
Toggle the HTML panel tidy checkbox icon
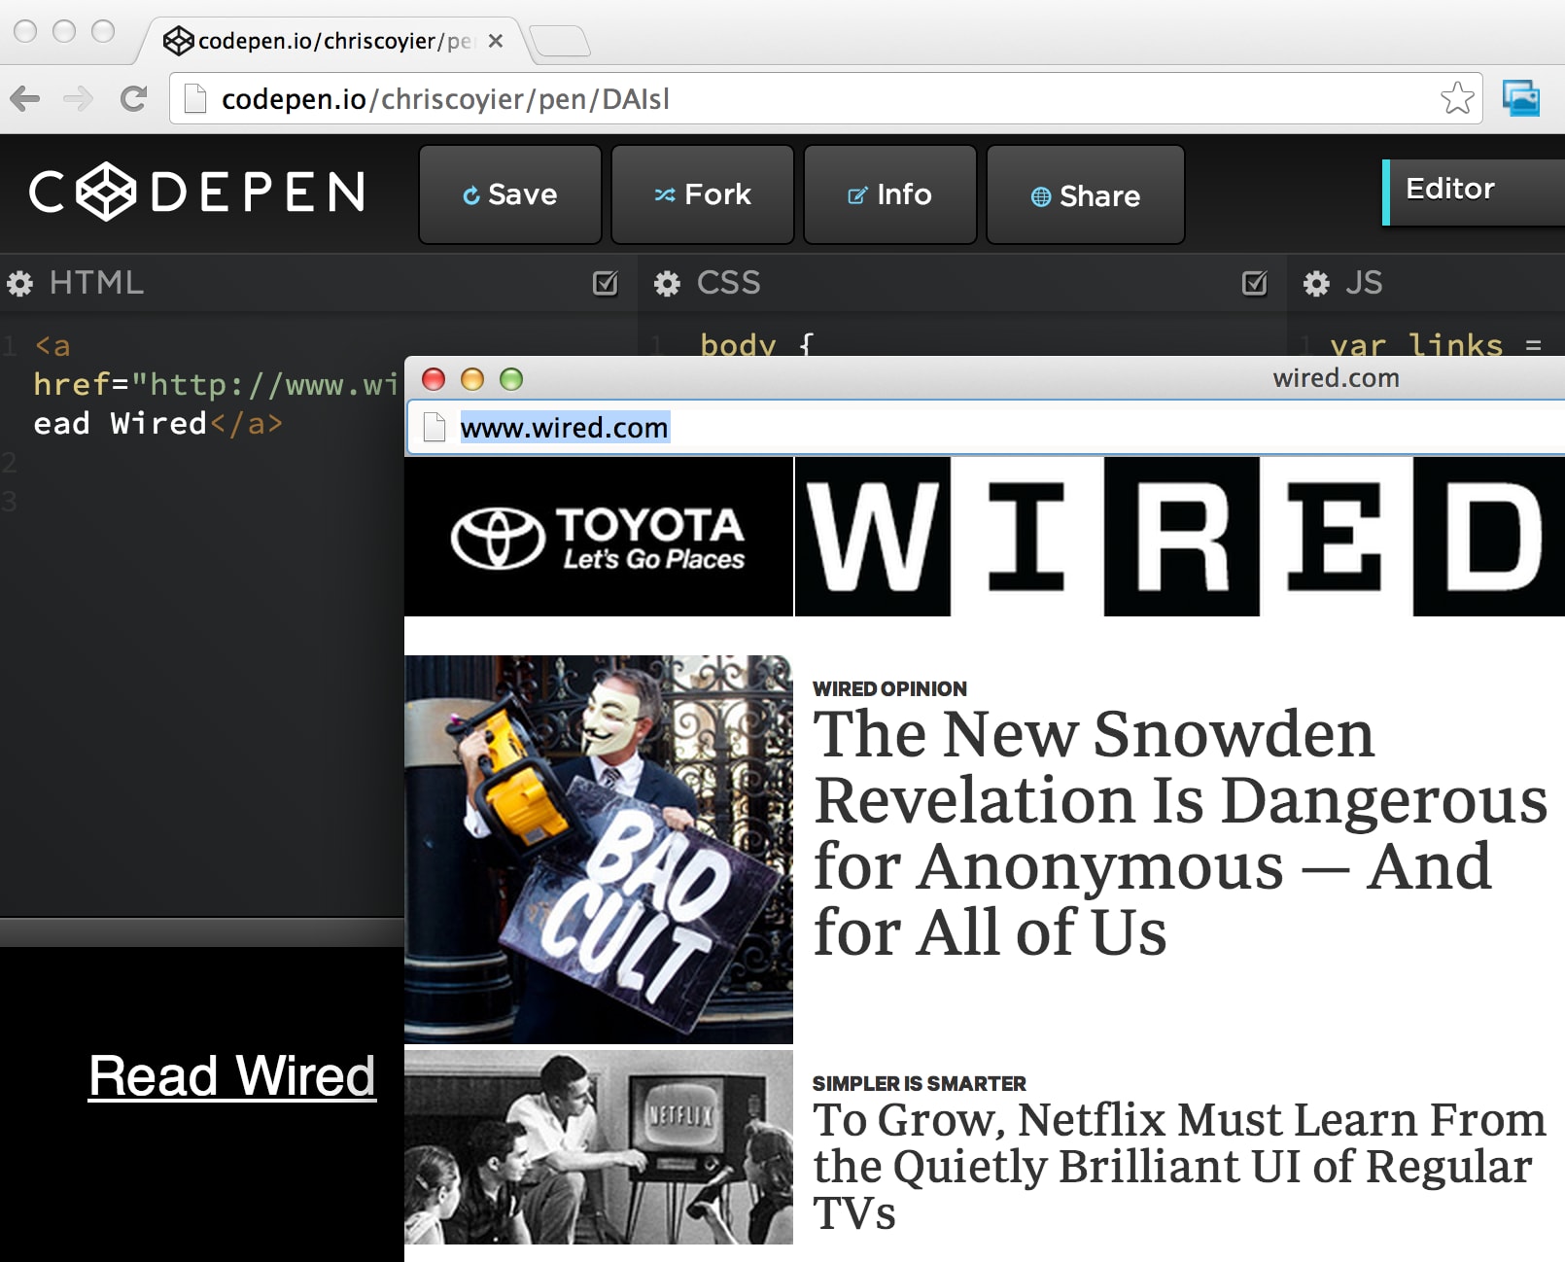tap(606, 283)
